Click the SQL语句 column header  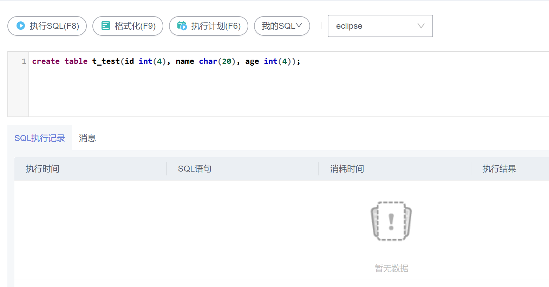195,169
